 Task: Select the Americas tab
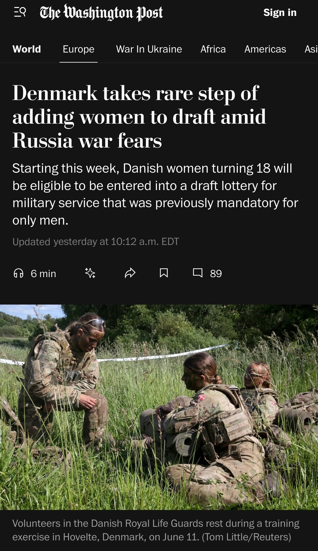265,49
